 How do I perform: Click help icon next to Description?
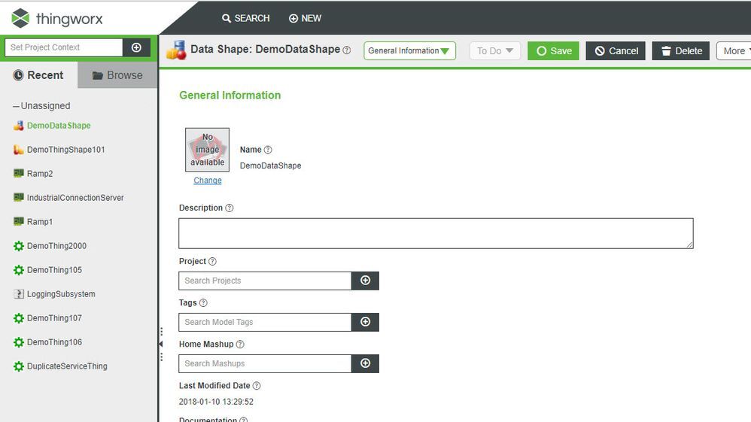tap(230, 208)
